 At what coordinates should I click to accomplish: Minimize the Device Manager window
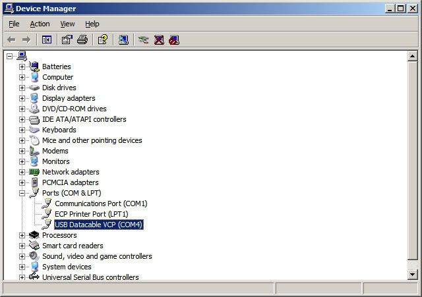pyautogui.click(x=389, y=9)
